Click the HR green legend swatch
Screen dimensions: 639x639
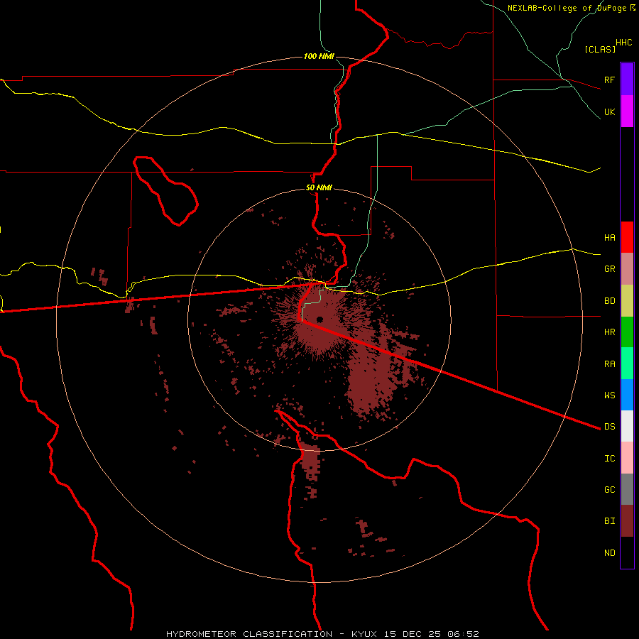(x=627, y=332)
